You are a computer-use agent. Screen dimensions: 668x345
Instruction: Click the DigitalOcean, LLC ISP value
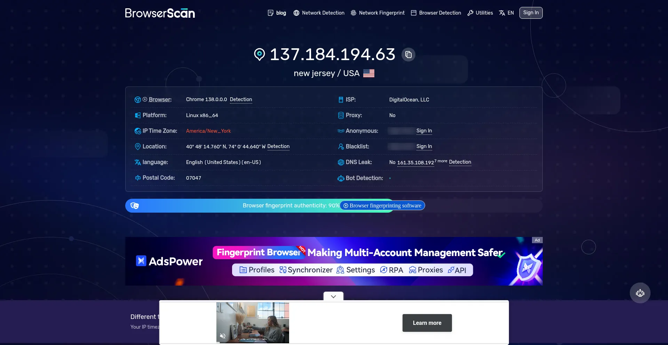coord(409,100)
